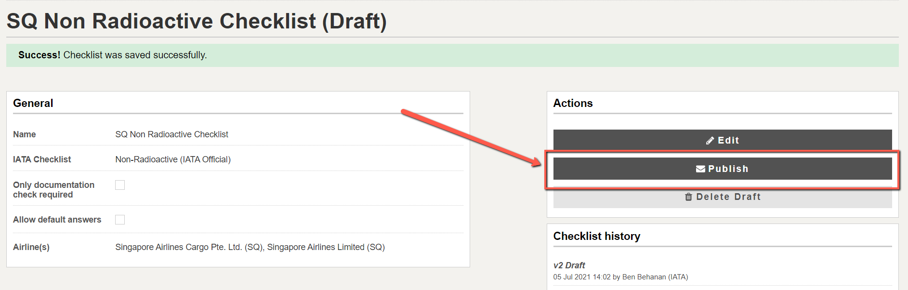Image resolution: width=908 pixels, height=290 pixels.
Task: Publish the checklist draft
Action: pyautogui.click(x=723, y=169)
